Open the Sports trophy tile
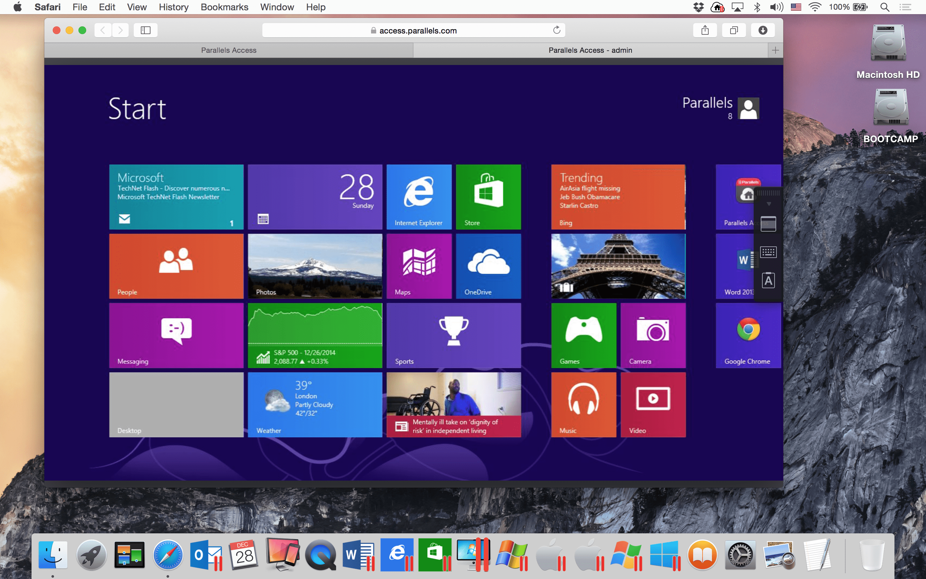This screenshot has width=926, height=579. [453, 335]
